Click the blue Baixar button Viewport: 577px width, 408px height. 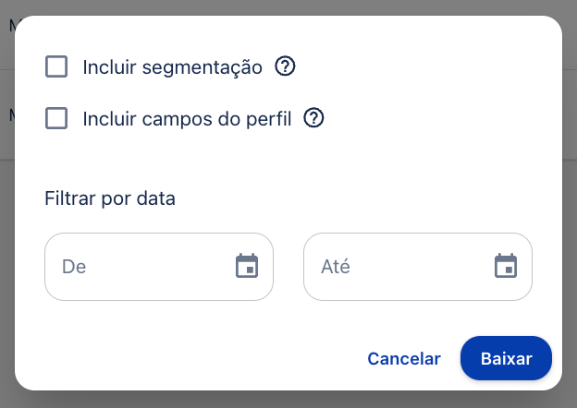pyautogui.click(x=506, y=358)
